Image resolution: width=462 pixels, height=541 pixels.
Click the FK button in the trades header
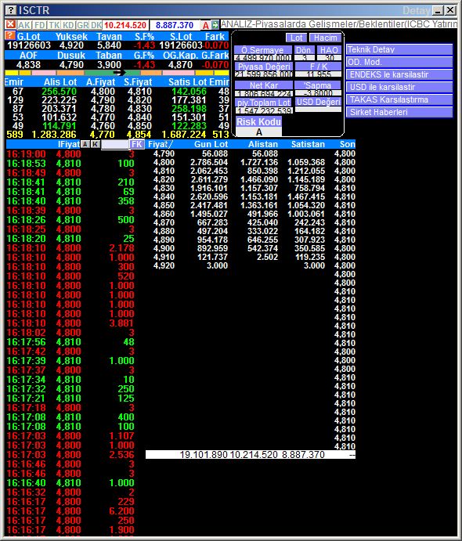(136, 144)
